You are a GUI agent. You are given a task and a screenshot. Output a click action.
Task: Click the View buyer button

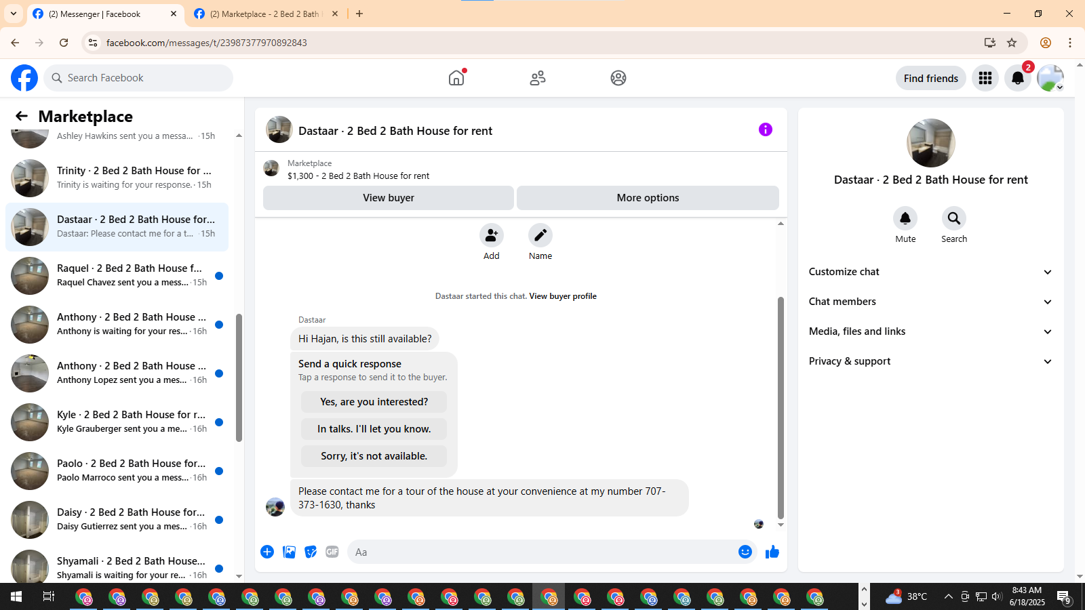coord(389,198)
